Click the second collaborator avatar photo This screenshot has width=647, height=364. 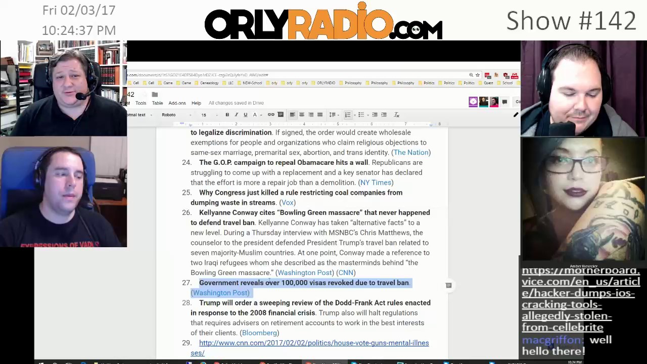[484, 102]
